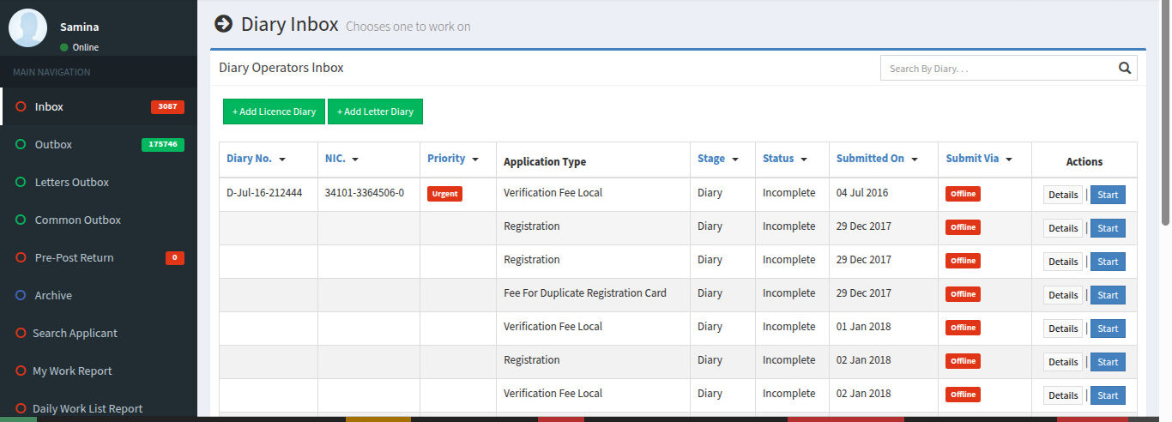Click the Inbox circle icon
This screenshot has width=1172, height=422.
point(21,107)
